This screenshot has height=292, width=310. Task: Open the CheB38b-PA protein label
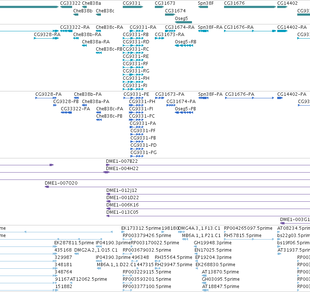tap(88, 94)
